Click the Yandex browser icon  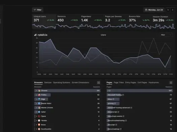click(39, 121)
